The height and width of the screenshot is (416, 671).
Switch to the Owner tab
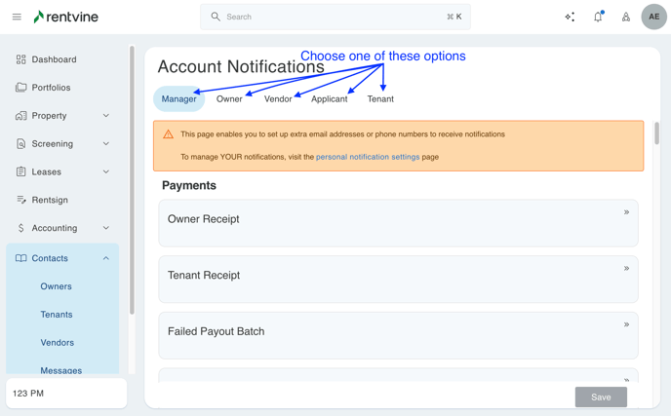pos(229,98)
